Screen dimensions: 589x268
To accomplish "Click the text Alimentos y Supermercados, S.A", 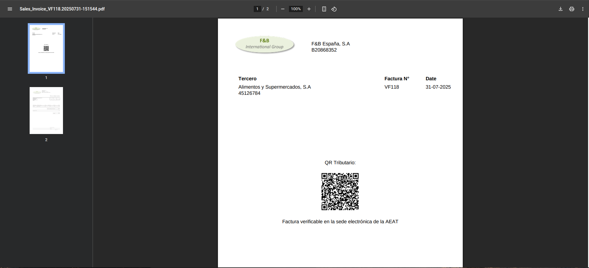I will 274,87.
